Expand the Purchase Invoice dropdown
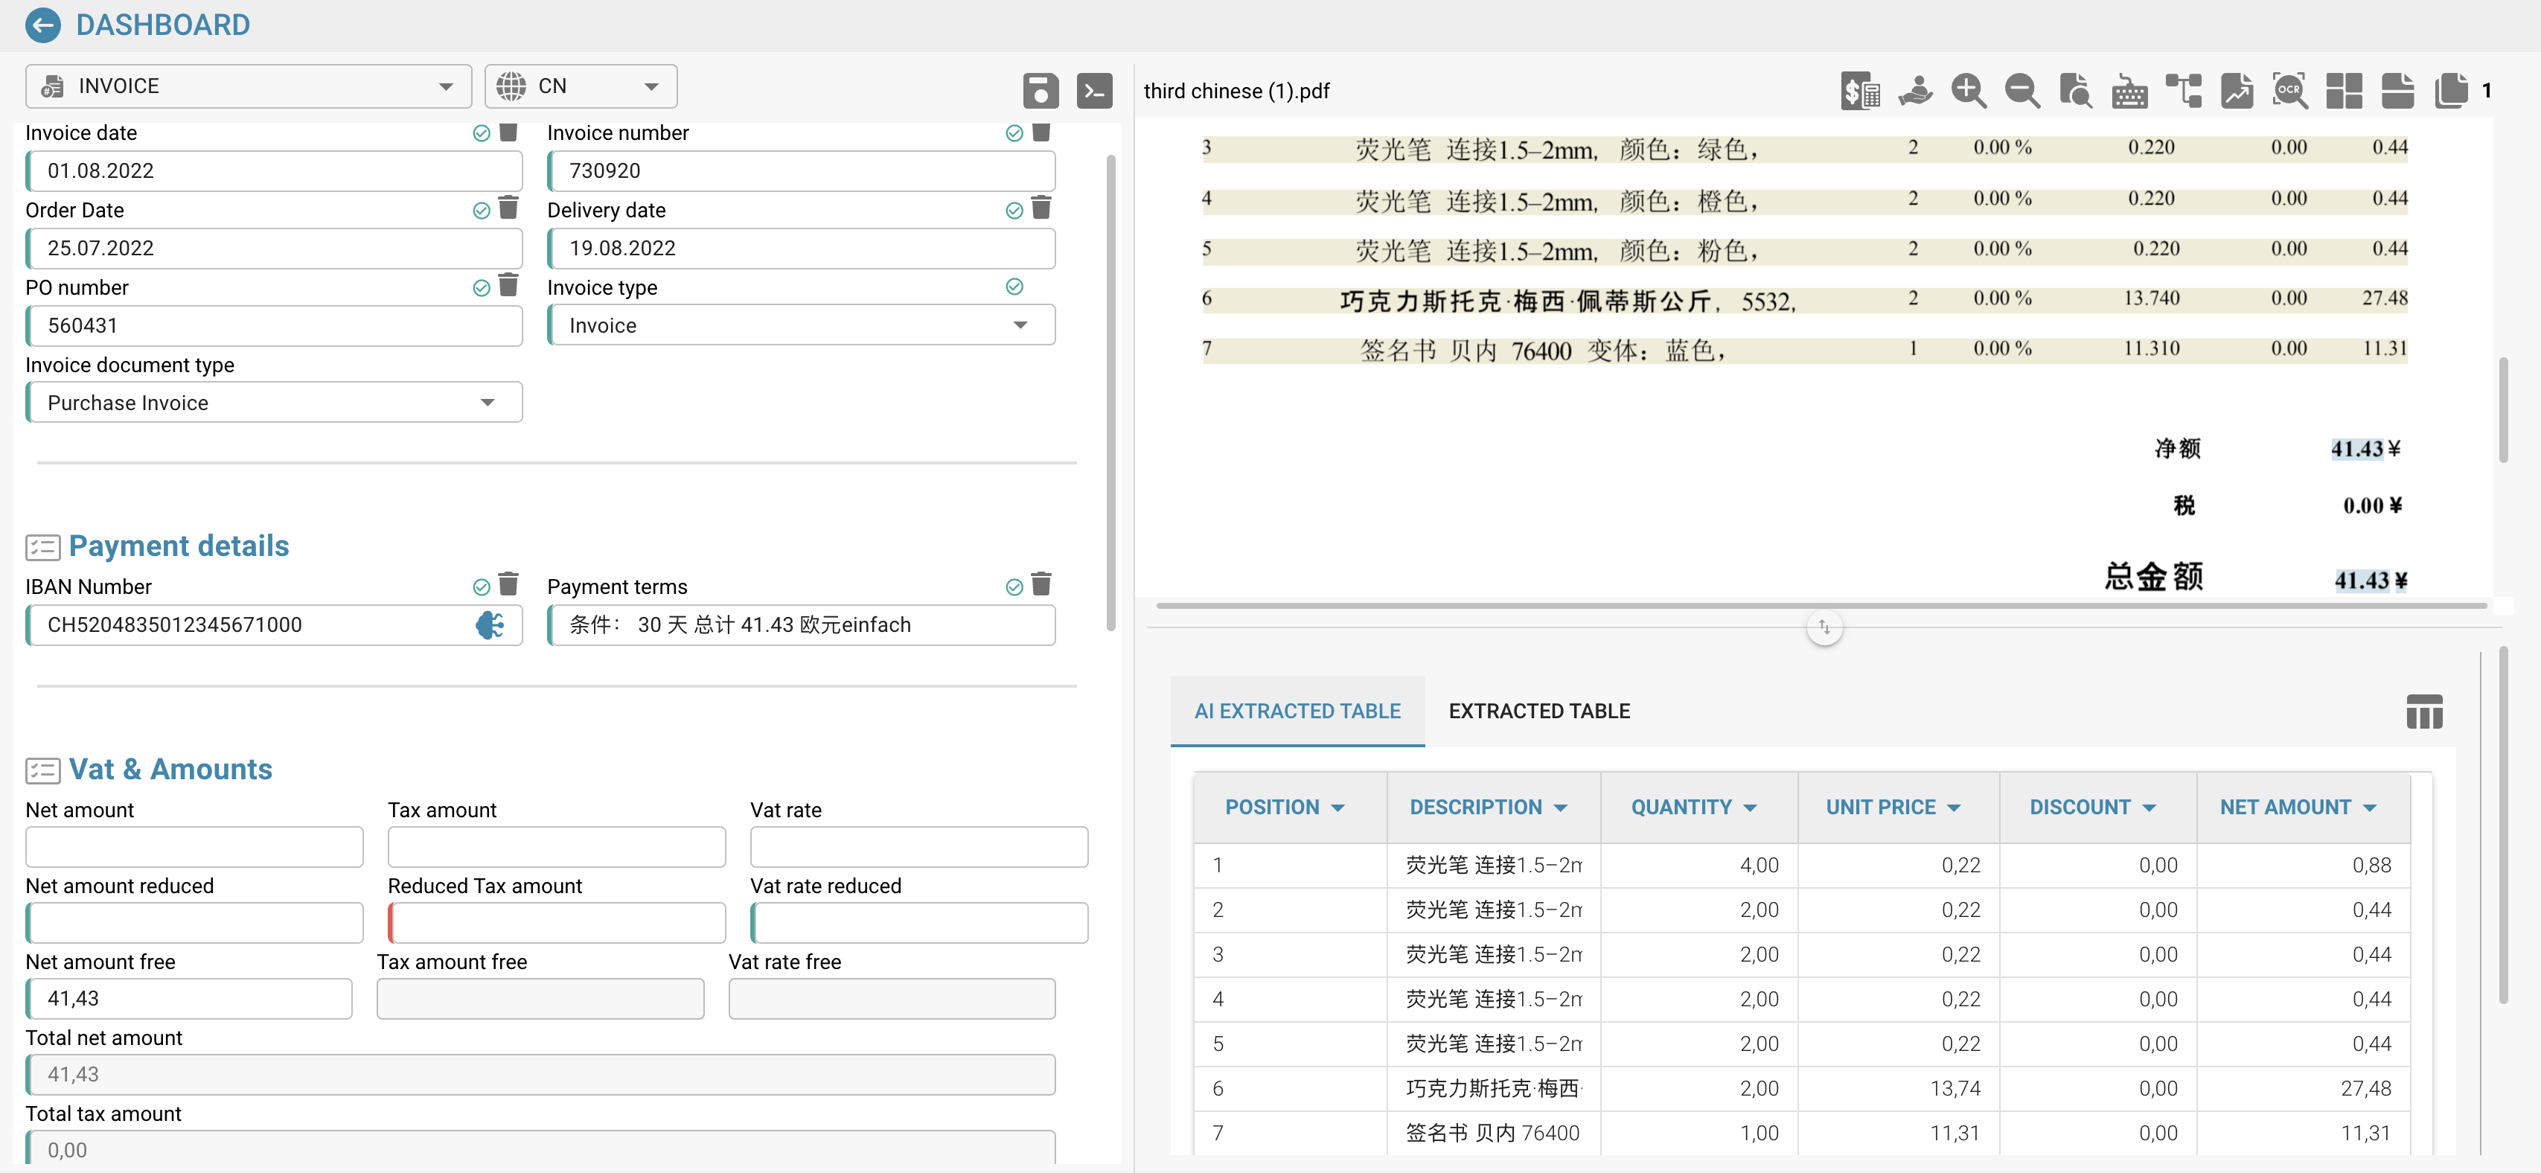This screenshot has height=1173, width=2541. coord(273,403)
